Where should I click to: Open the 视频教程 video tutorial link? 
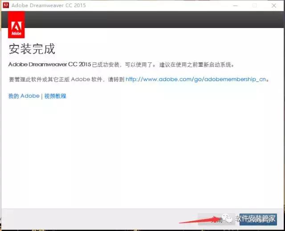[55, 96]
